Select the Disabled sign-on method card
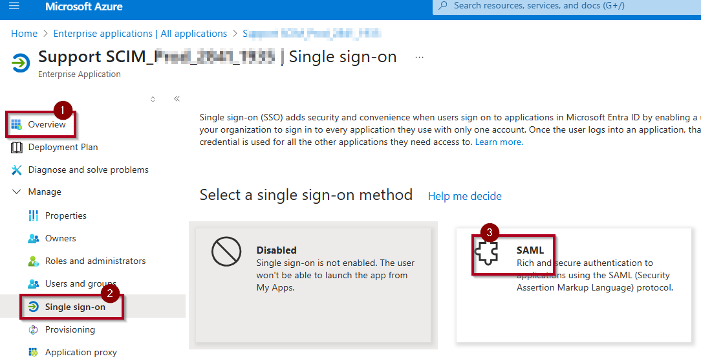Image resolution: width=701 pixels, height=363 pixels. pyautogui.click(x=313, y=285)
